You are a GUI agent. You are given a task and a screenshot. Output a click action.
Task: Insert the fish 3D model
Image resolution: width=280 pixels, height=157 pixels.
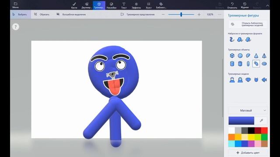pyautogui.click(x=264, y=80)
